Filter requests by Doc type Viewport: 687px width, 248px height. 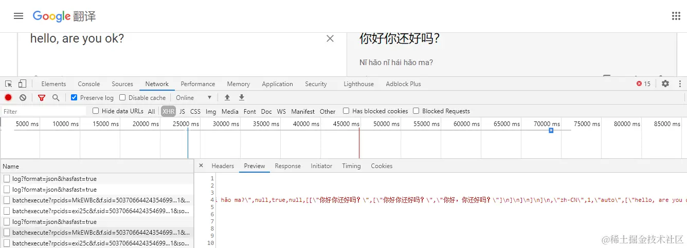coord(266,111)
